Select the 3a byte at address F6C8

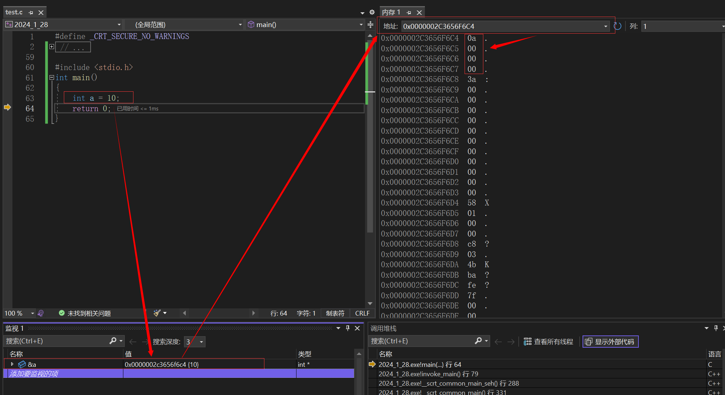pos(471,79)
